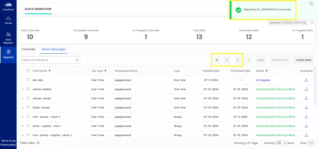Download report for Mia-Mia
319x149 pixels.
306,80
